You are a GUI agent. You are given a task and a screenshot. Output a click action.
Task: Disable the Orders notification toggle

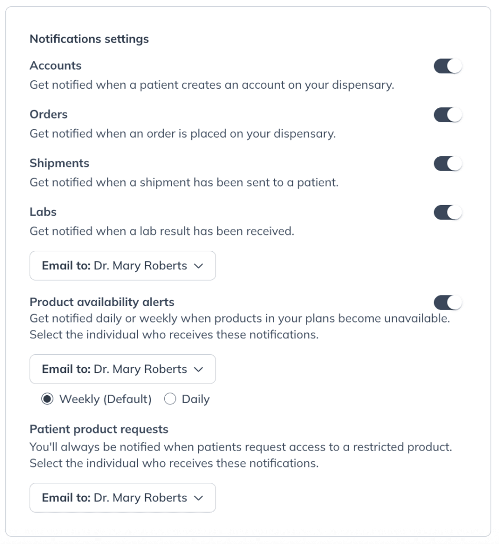tap(447, 115)
